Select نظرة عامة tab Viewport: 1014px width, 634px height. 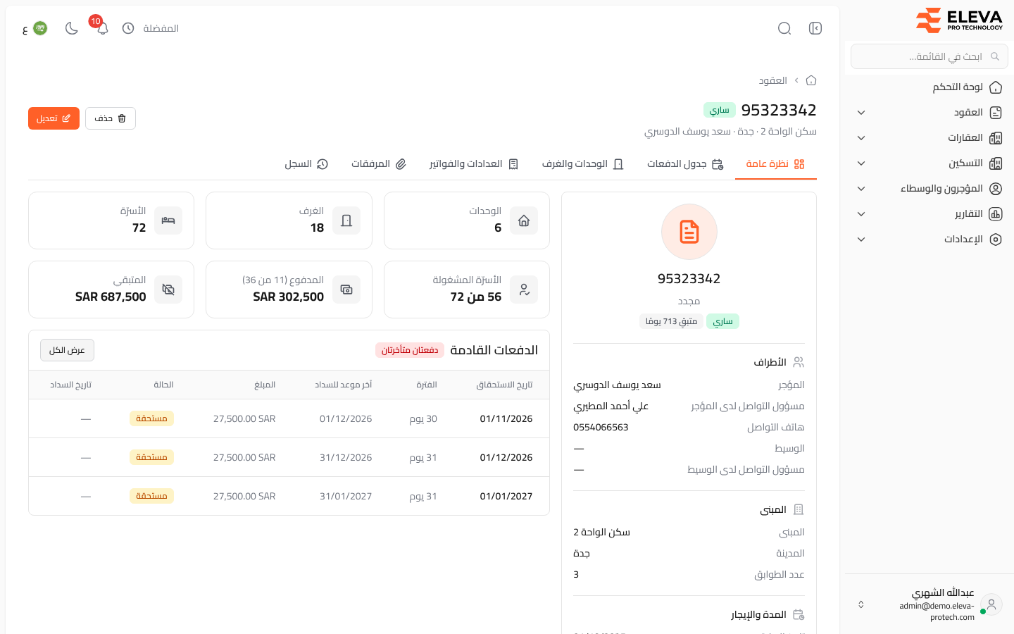pos(775,163)
